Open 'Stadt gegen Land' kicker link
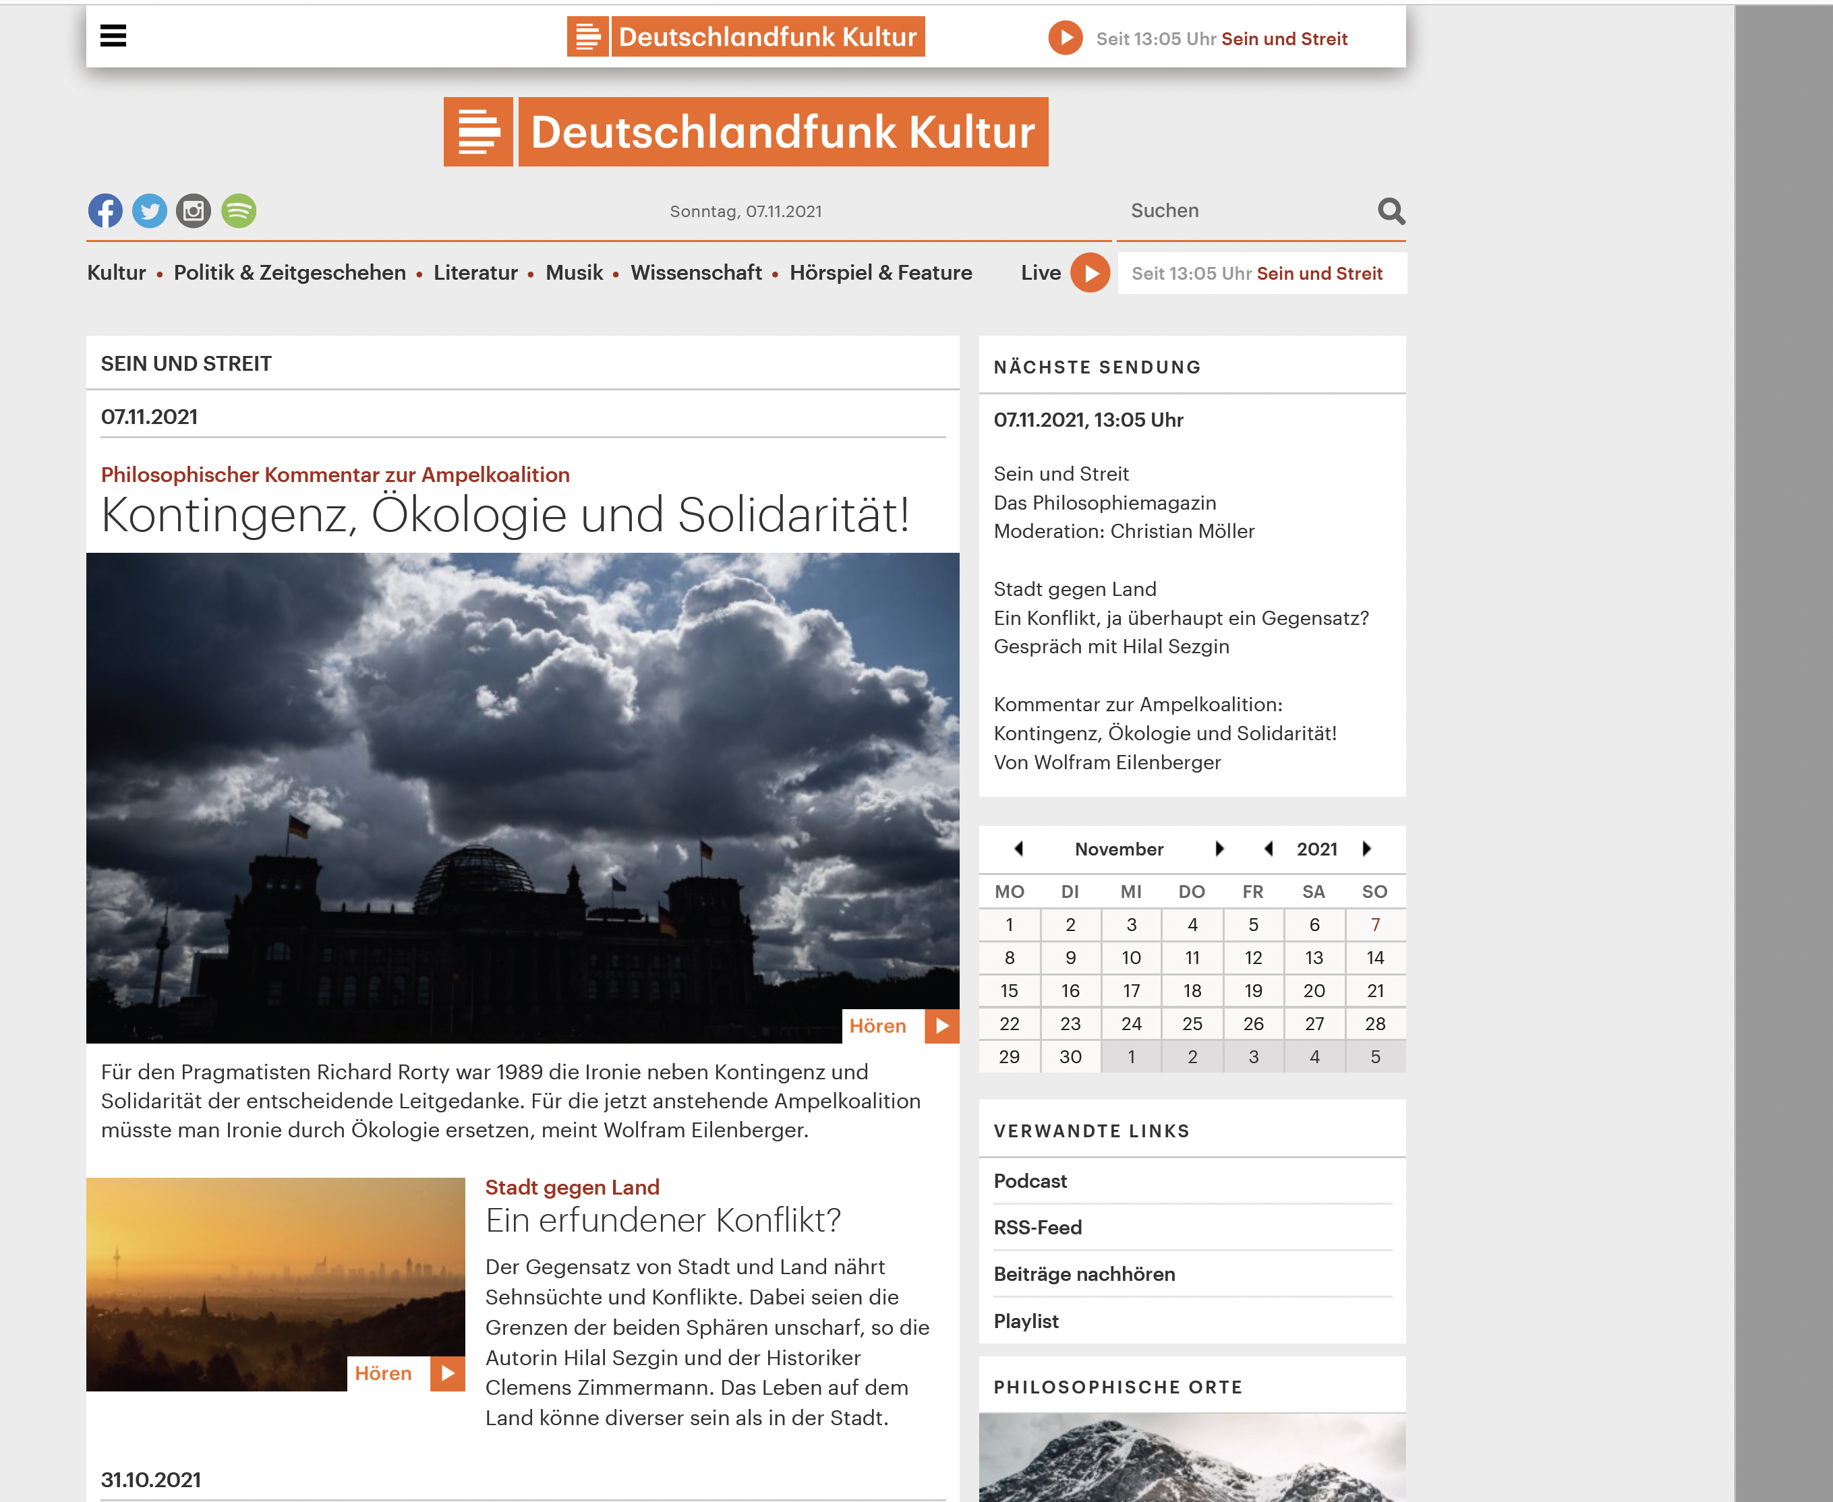The image size is (1833, 1502). click(572, 1187)
